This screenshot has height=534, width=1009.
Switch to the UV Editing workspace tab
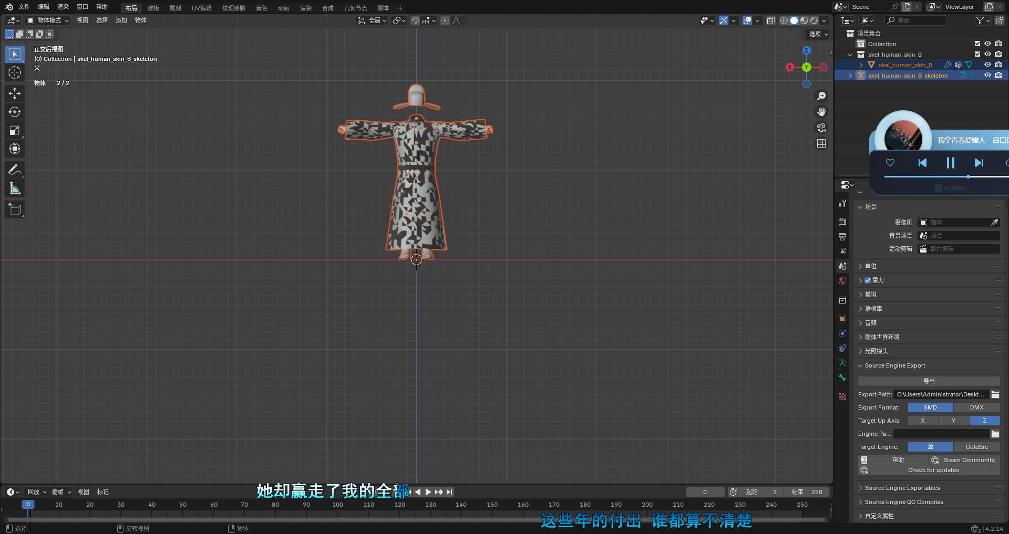point(202,8)
